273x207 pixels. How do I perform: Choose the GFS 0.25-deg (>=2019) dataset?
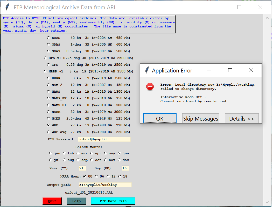coord(48,65)
